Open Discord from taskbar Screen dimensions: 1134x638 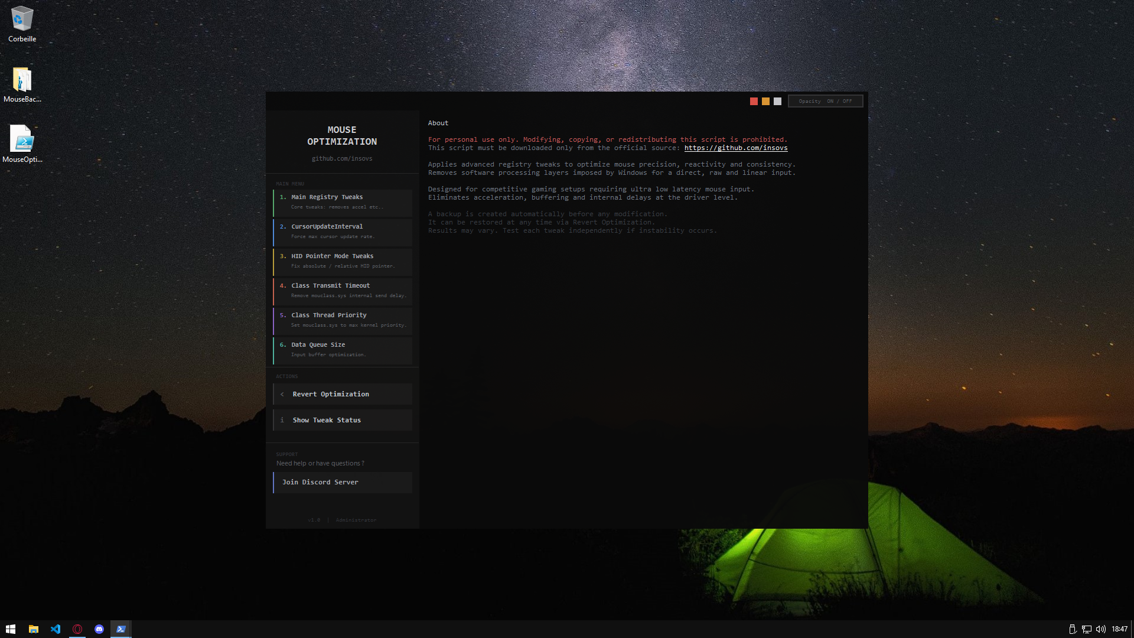99,629
